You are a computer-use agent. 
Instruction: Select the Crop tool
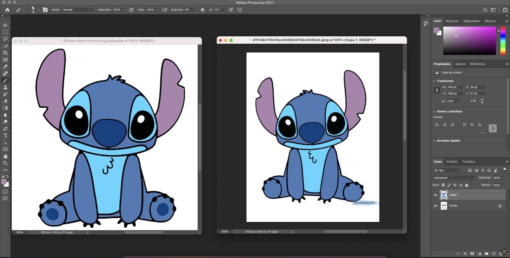pos(5,53)
